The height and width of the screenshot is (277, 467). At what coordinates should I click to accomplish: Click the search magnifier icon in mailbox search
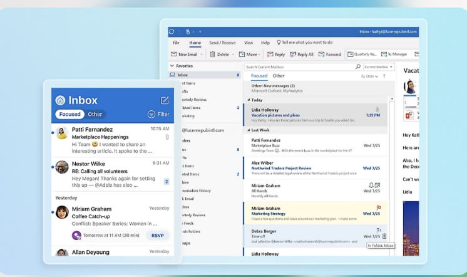click(358, 67)
